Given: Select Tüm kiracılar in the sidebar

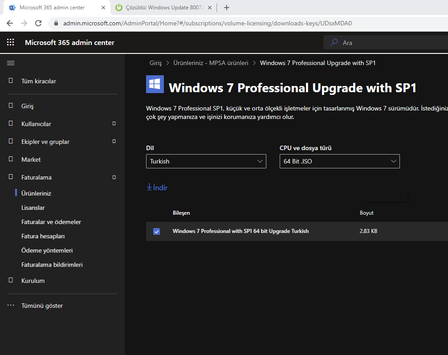Looking at the screenshot, I should point(39,81).
